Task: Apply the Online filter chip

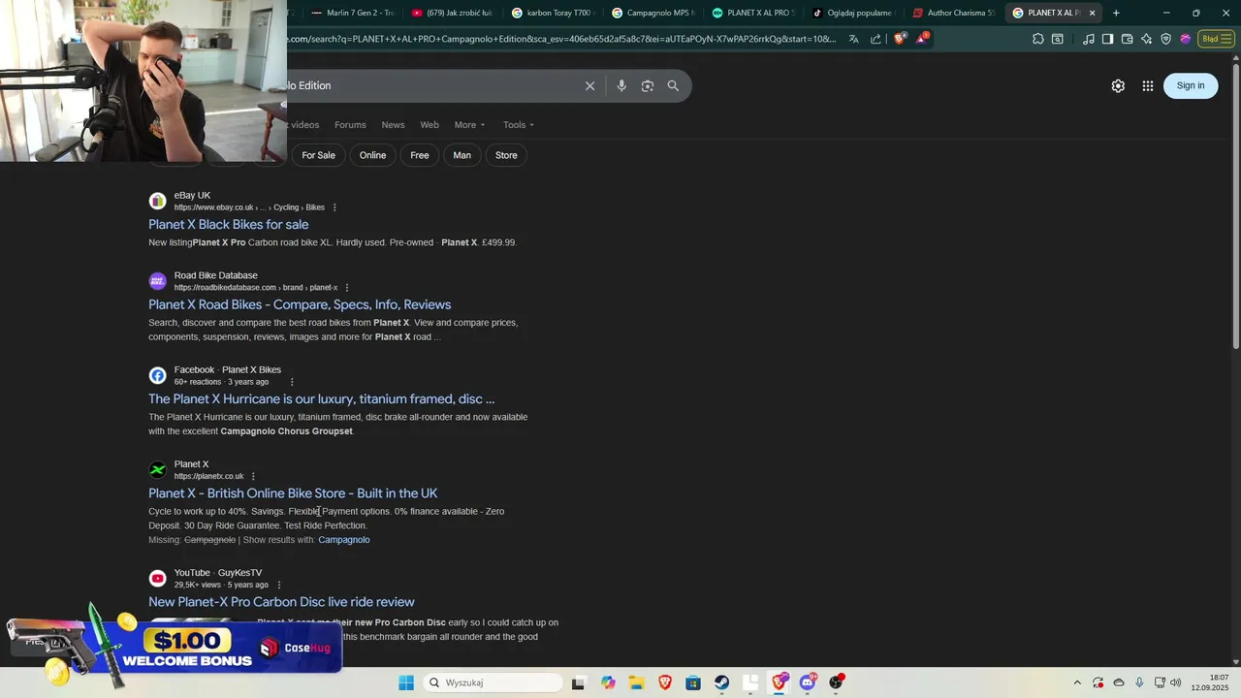Action: (x=372, y=155)
